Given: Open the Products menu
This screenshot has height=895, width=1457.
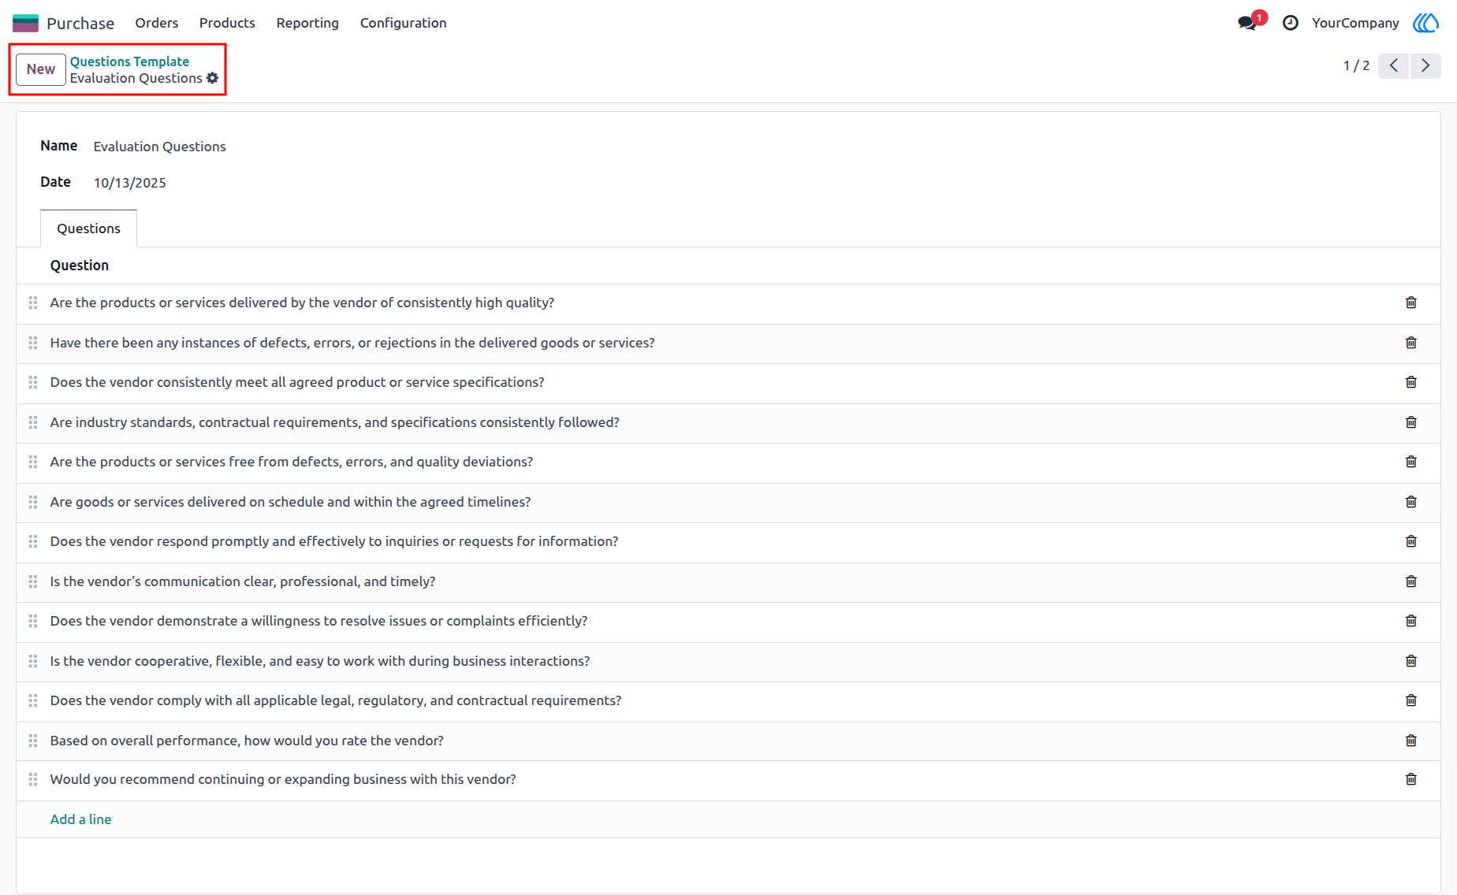Looking at the screenshot, I should click(x=227, y=23).
